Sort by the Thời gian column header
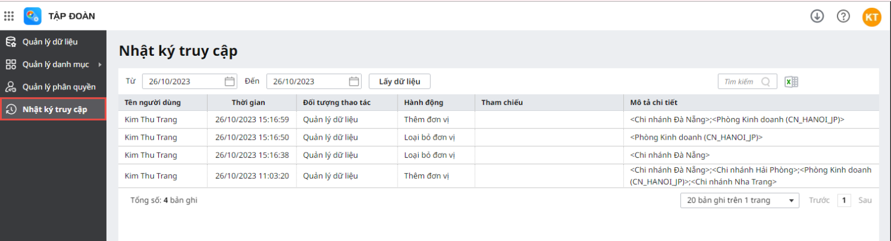The width and height of the screenshot is (891, 241). [x=248, y=103]
